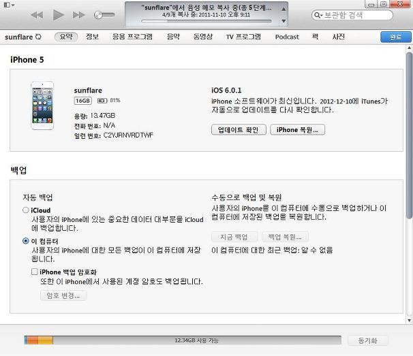The image size is (413, 356).
Task: Click the 백업 복원... button
Action: click(x=285, y=237)
